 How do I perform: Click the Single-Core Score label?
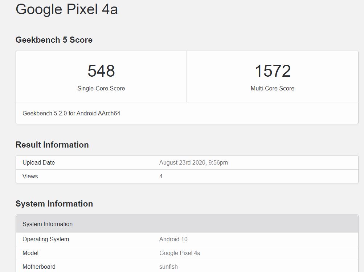(101, 88)
